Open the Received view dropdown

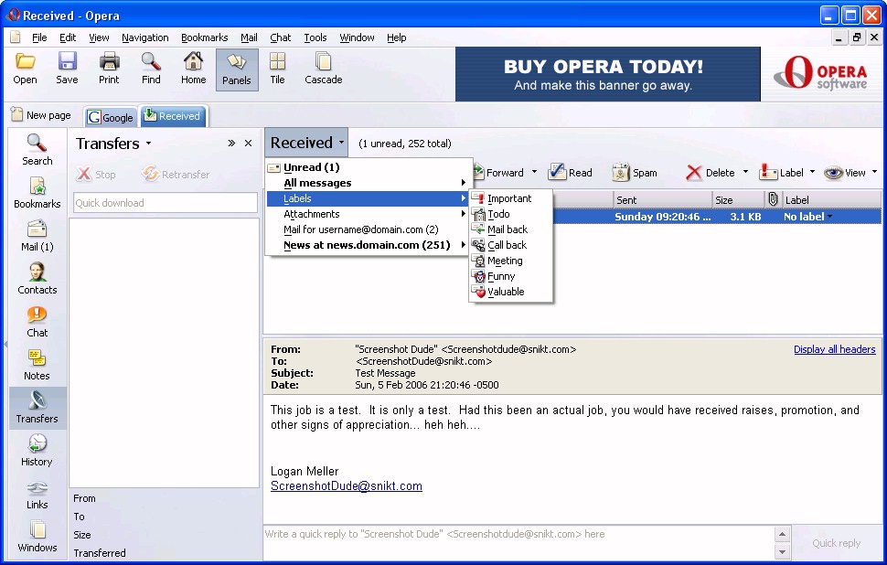306,143
